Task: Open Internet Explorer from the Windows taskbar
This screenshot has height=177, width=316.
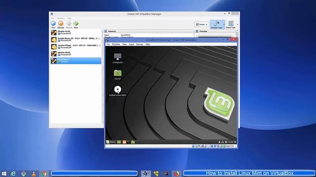Action: point(13,174)
